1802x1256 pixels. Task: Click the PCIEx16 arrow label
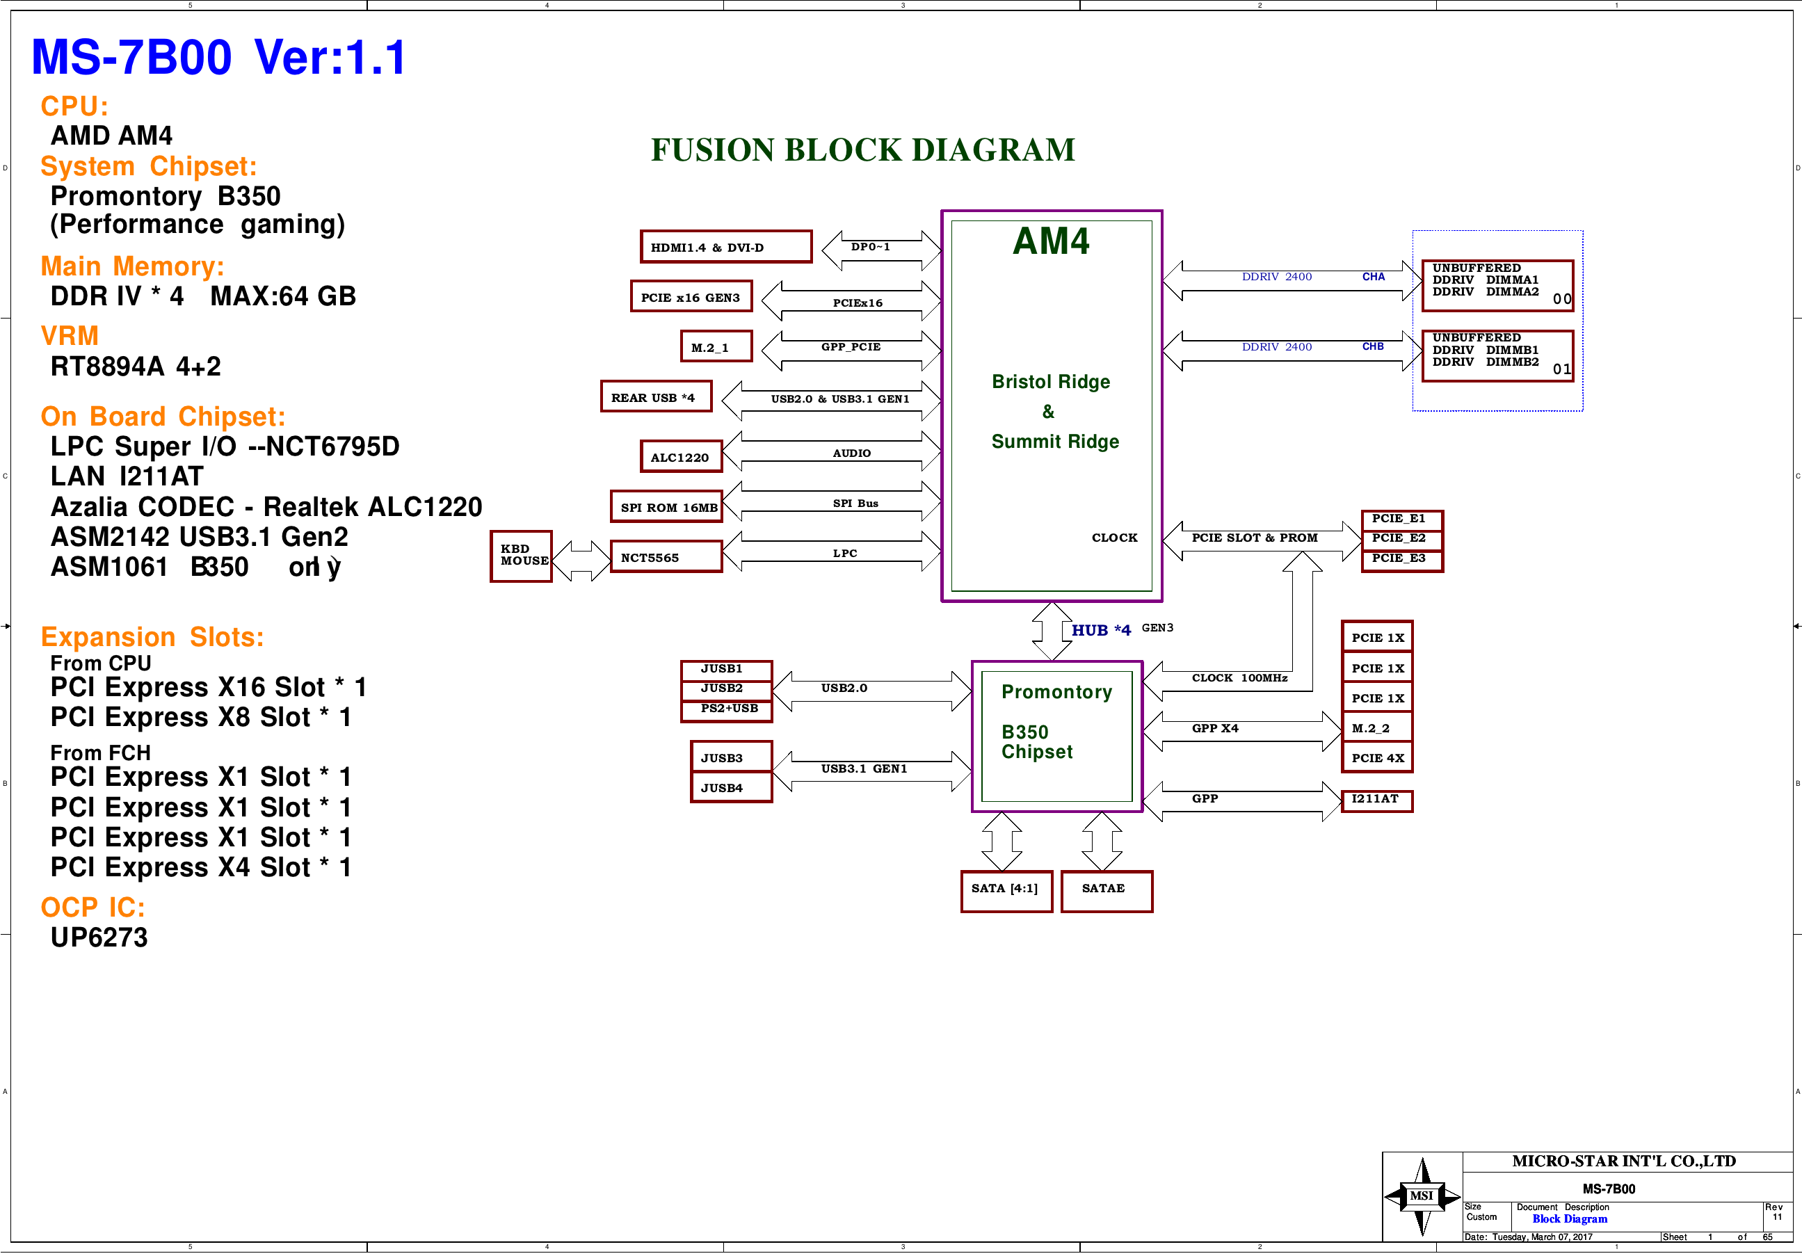[857, 303]
